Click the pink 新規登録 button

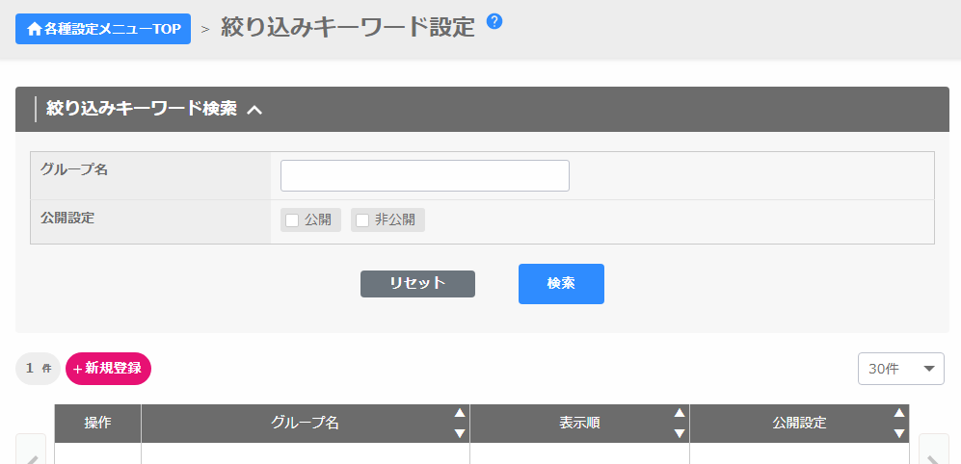tap(108, 368)
